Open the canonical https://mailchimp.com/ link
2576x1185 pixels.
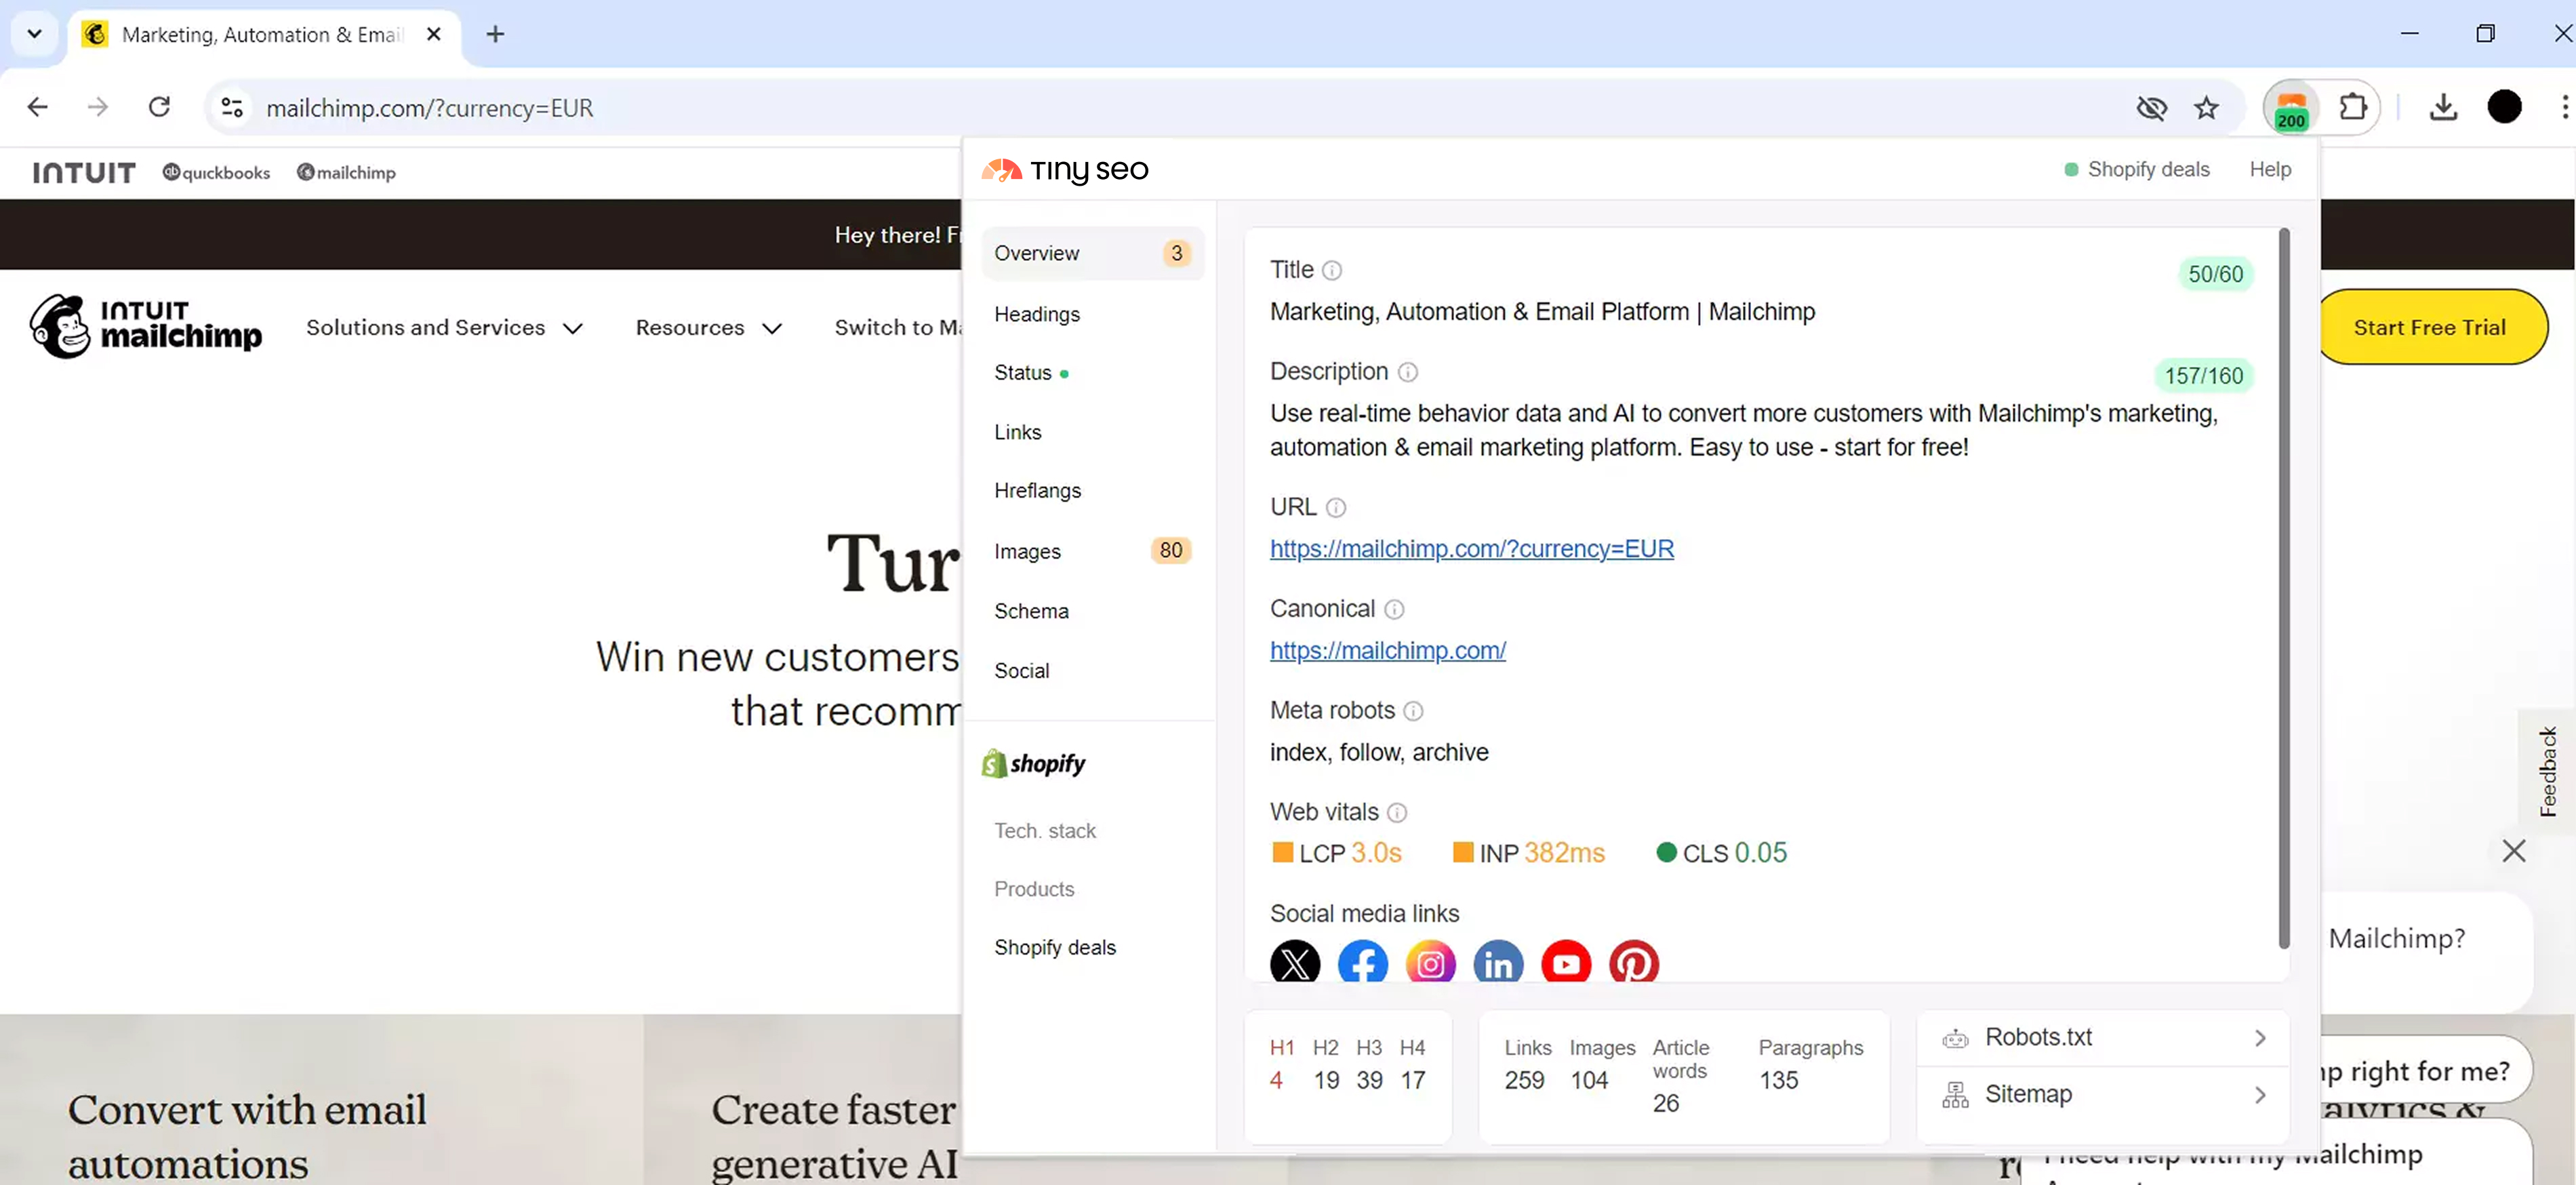point(1387,651)
